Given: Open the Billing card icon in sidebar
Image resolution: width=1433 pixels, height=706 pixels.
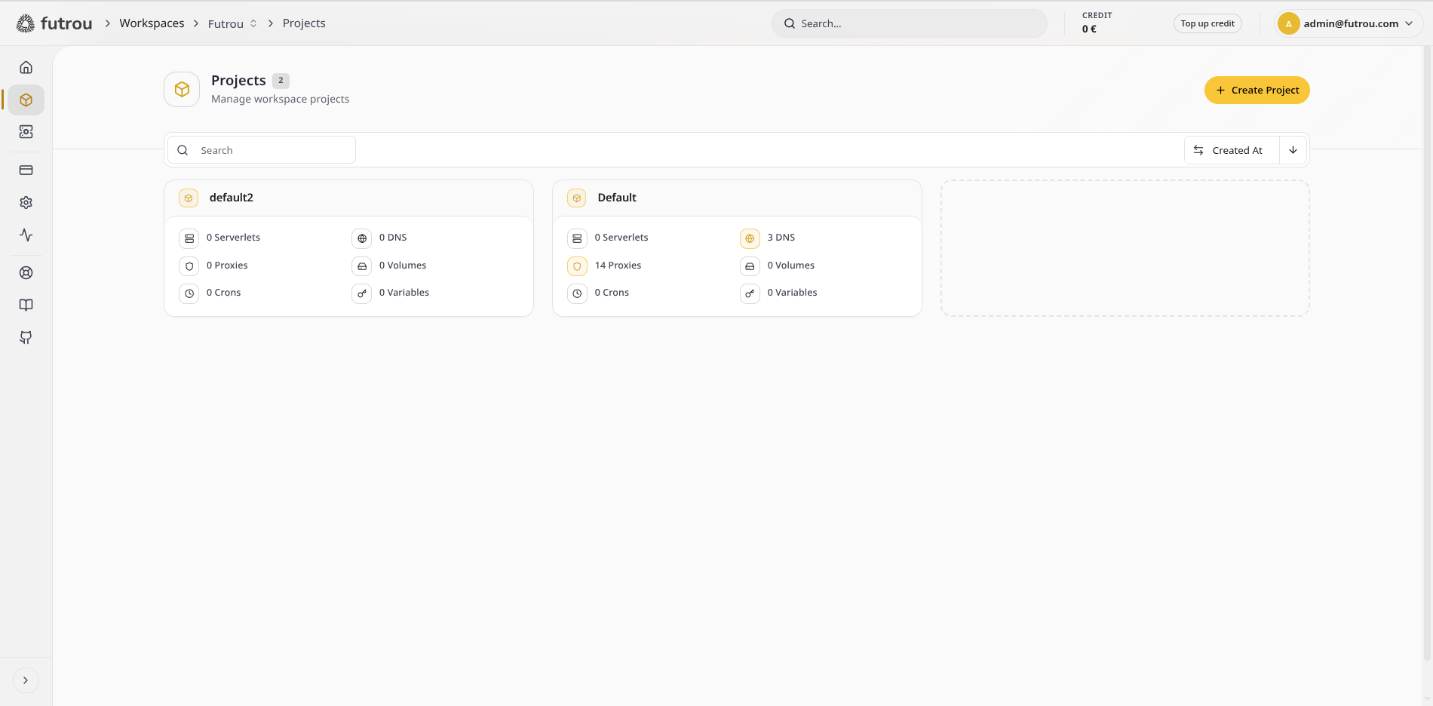Looking at the screenshot, I should (26, 170).
